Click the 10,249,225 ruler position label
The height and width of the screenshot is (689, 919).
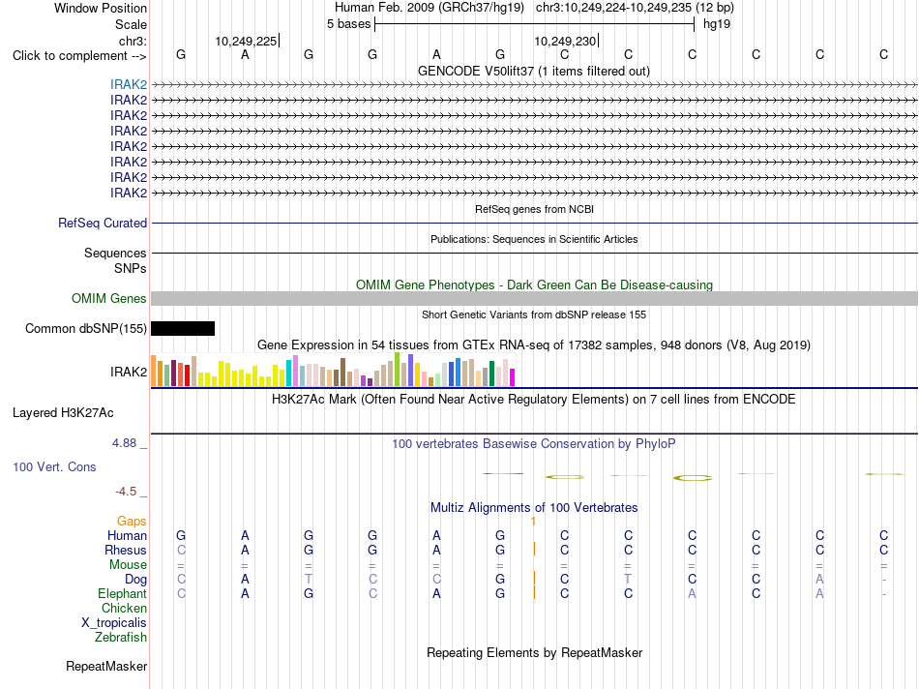246,41
